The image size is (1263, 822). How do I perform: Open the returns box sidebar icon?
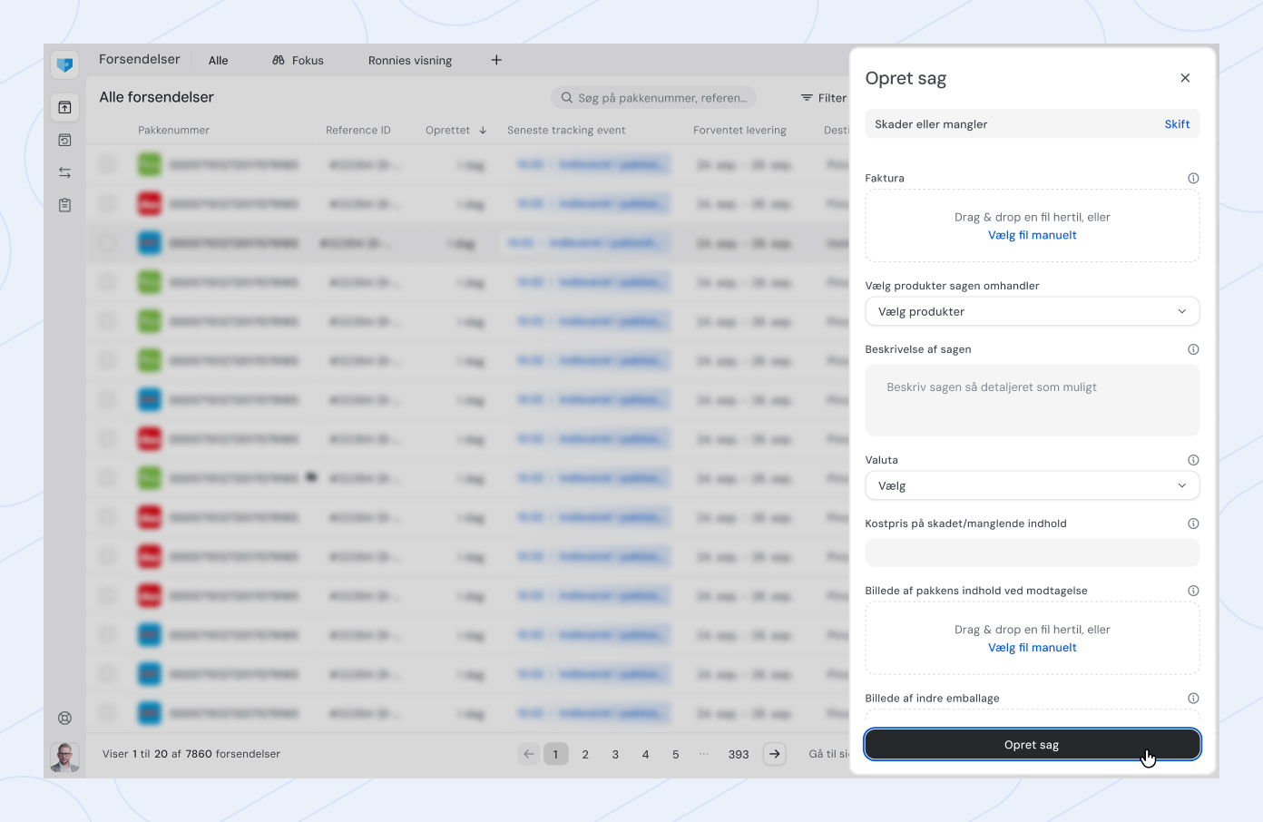pyautogui.click(x=64, y=141)
